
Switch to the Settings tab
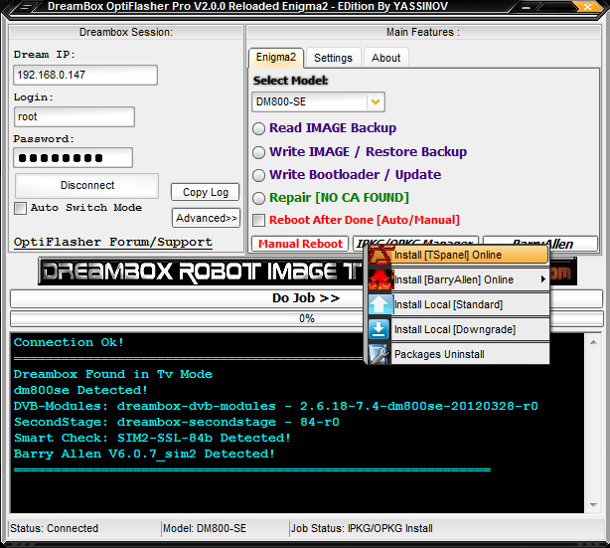click(333, 58)
